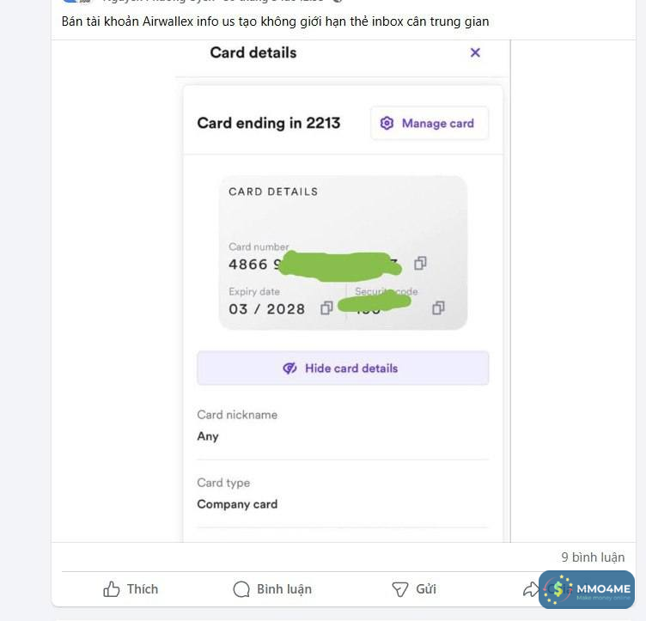Copy the expiry date
The image size is (646, 621).
point(326,308)
